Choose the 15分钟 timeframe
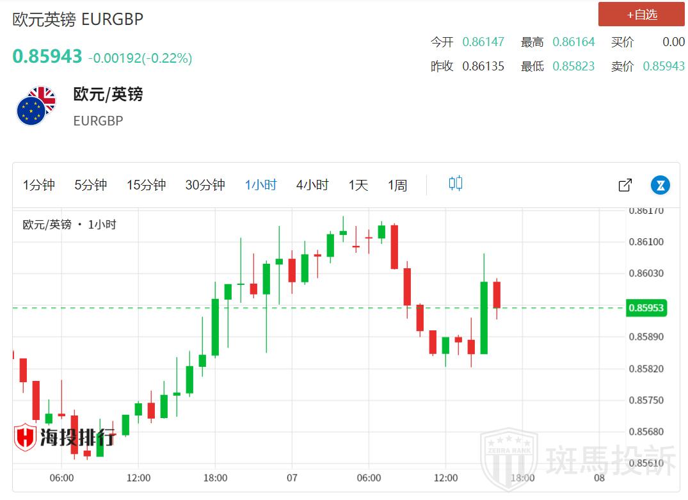 point(146,185)
